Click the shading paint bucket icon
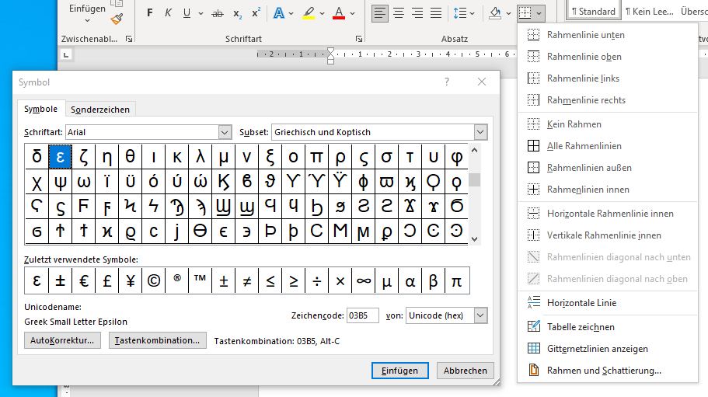708x397 pixels. pos(495,13)
